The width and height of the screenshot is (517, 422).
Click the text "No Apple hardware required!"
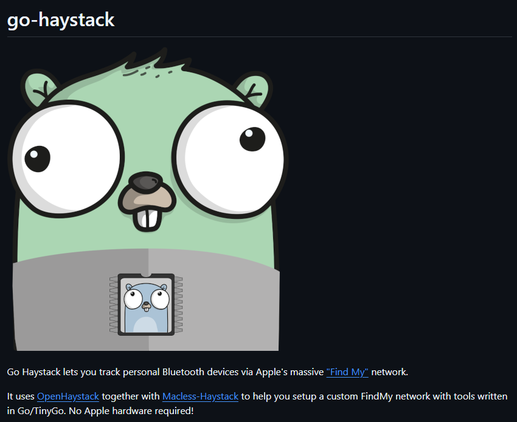[x=131, y=411]
